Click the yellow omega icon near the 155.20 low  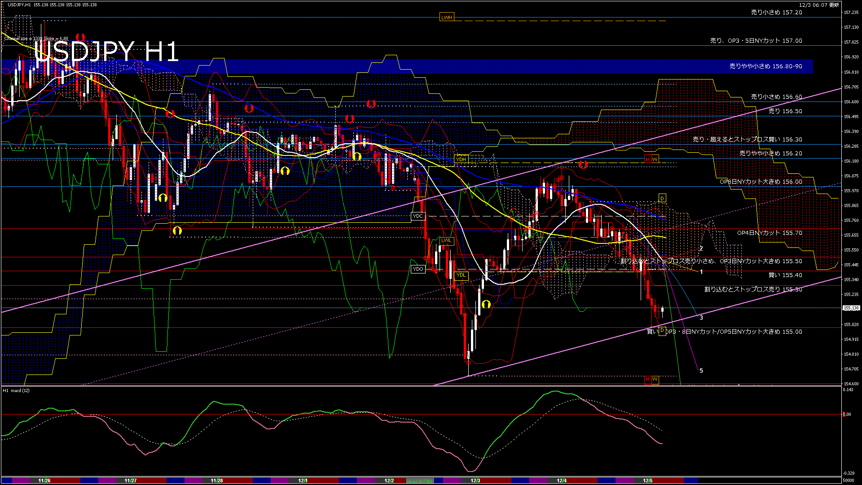[x=487, y=304]
